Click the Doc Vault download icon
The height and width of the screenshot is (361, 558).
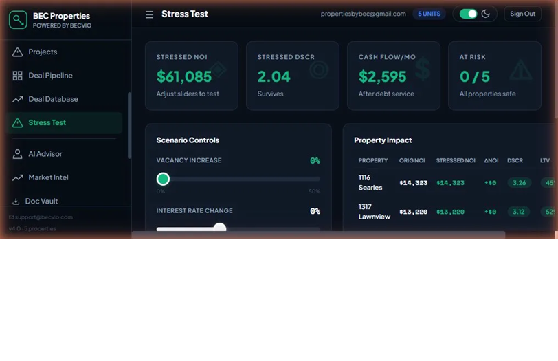pos(16,201)
